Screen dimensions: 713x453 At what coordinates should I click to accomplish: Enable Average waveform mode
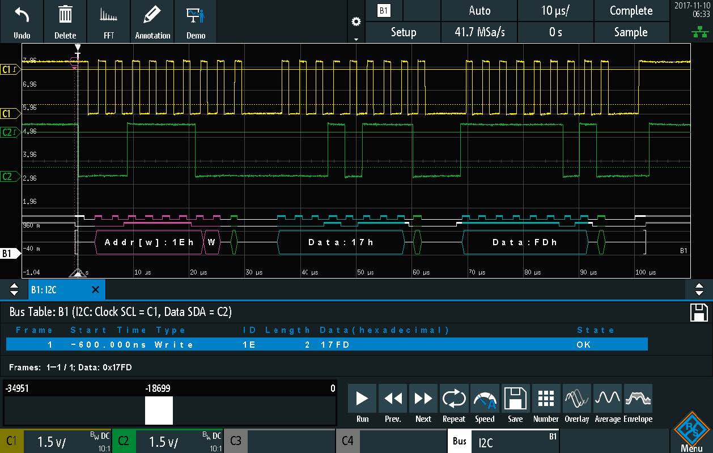coord(607,404)
